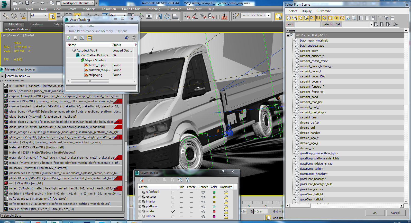The image size is (411, 223).
Task: Set the platform layer as current
Action: (x=173, y=207)
